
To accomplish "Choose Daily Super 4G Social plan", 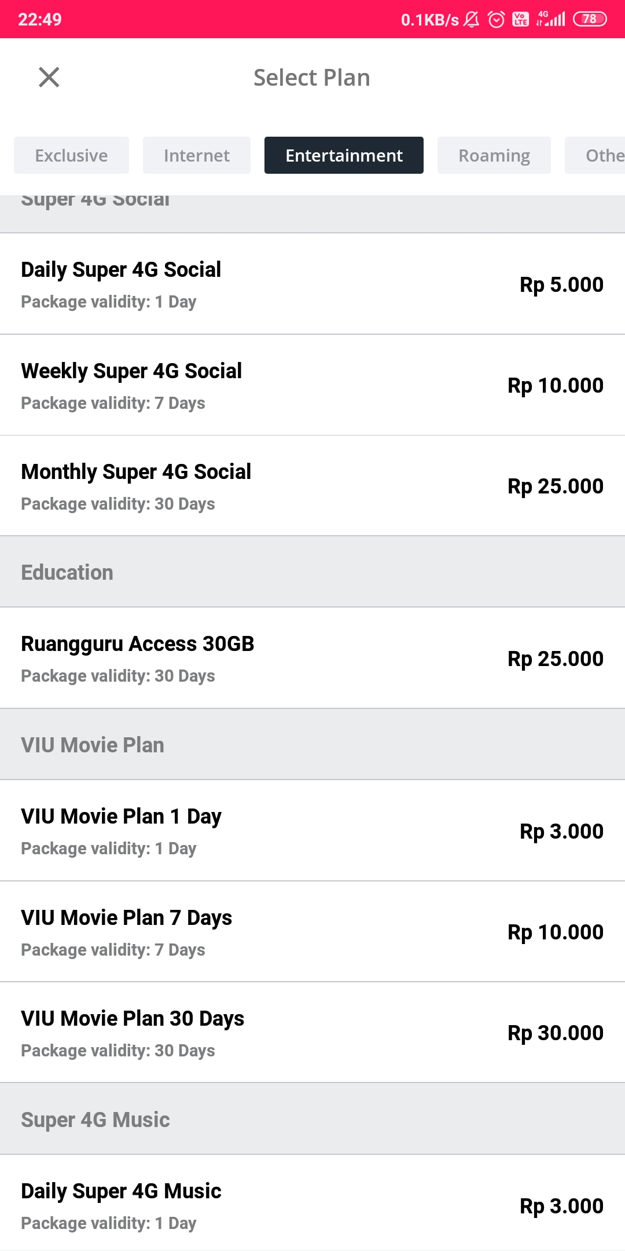I will coord(312,284).
